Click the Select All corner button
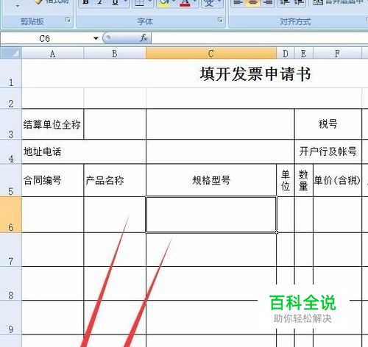Screen dimensions: 368x347 (x=11, y=53)
